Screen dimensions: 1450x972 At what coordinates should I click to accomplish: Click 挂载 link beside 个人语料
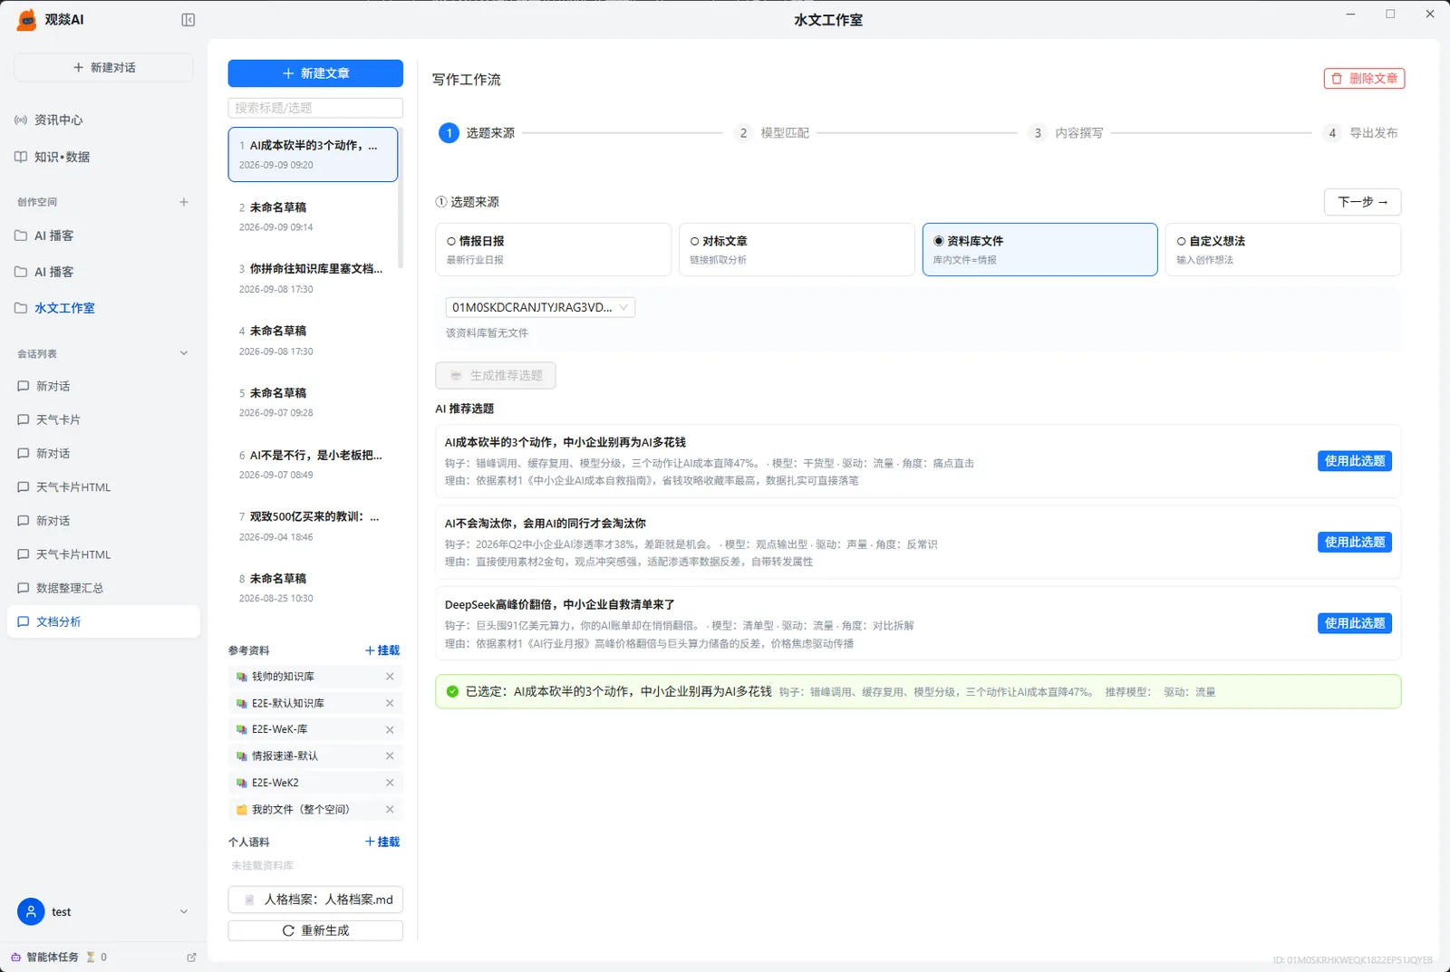(382, 842)
